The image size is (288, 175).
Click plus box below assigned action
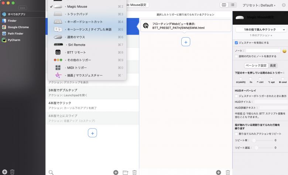[186, 42]
